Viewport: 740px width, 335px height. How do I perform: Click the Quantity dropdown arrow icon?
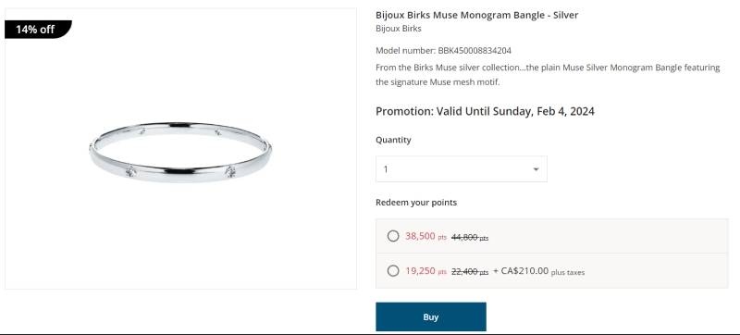click(536, 169)
